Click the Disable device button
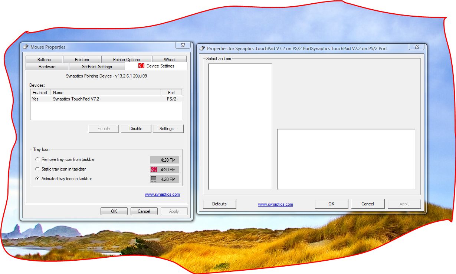The width and height of the screenshot is (456, 274). [x=136, y=129]
